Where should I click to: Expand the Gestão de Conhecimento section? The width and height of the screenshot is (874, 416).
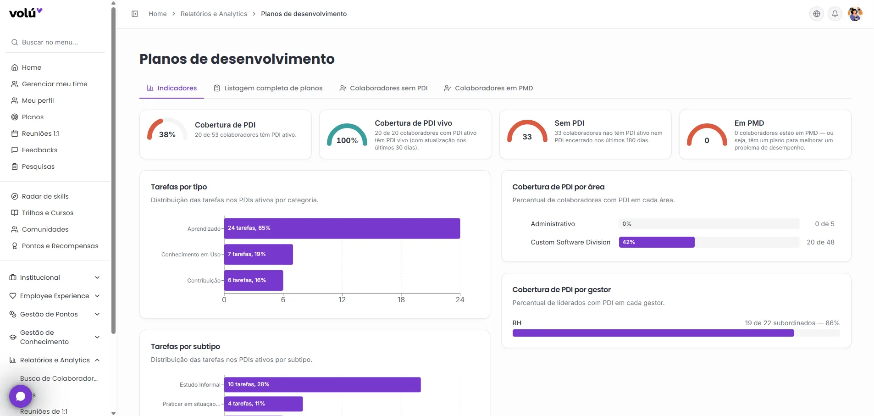tap(55, 337)
